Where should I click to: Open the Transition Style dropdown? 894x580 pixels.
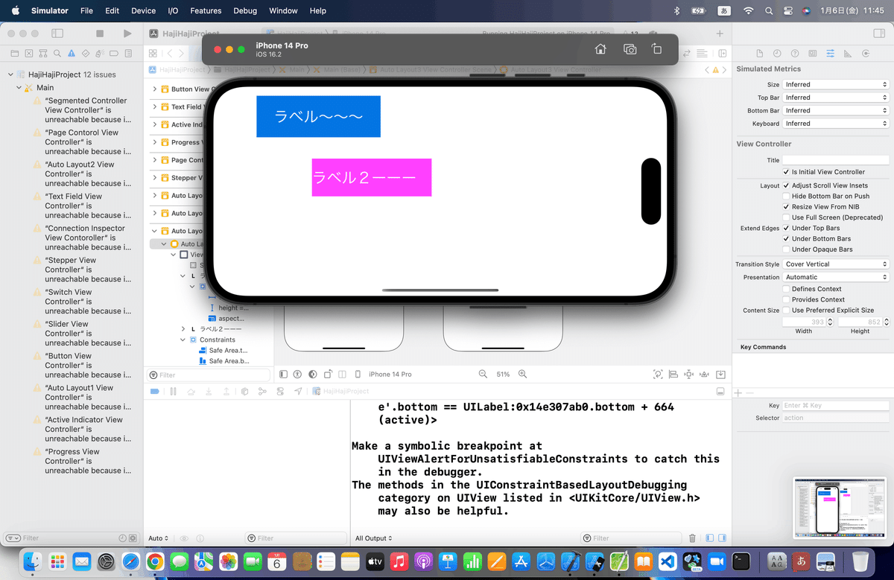tap(836, 264)
